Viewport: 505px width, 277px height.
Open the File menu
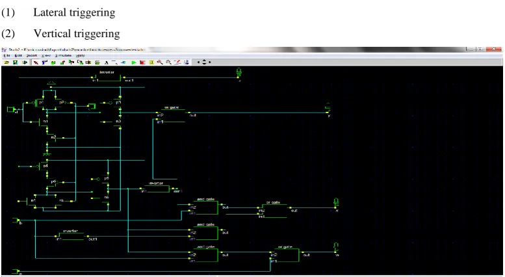[6, 55]
